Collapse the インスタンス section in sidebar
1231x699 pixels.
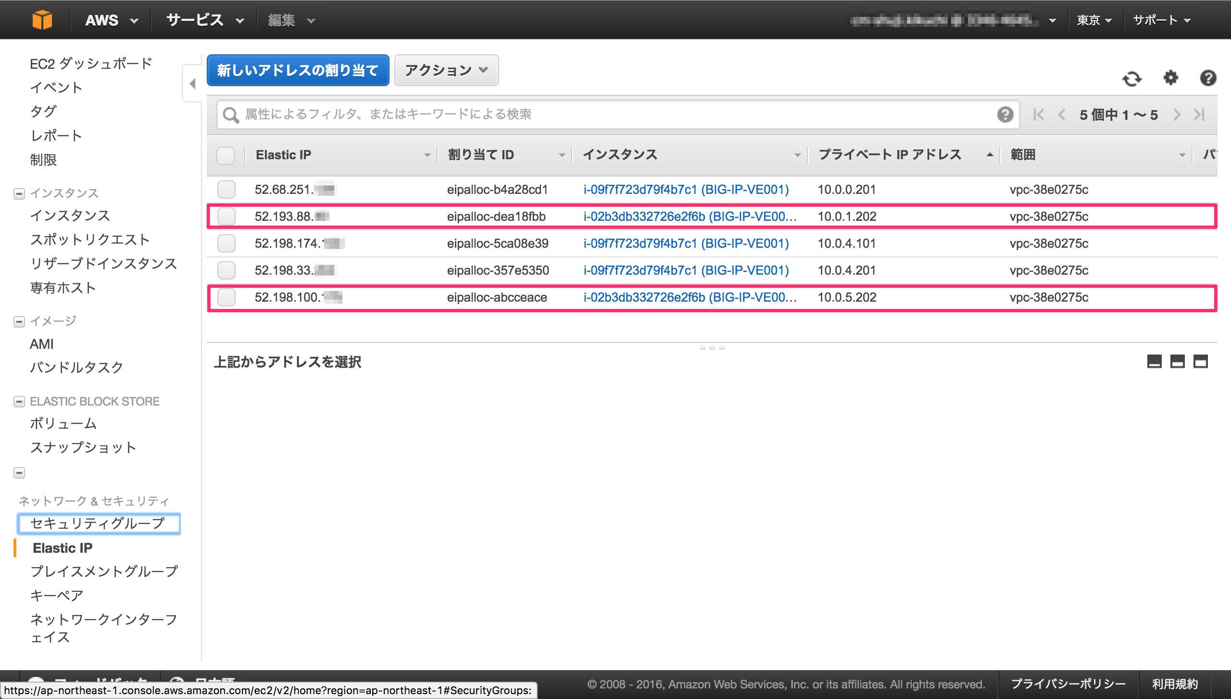(19, 193)
